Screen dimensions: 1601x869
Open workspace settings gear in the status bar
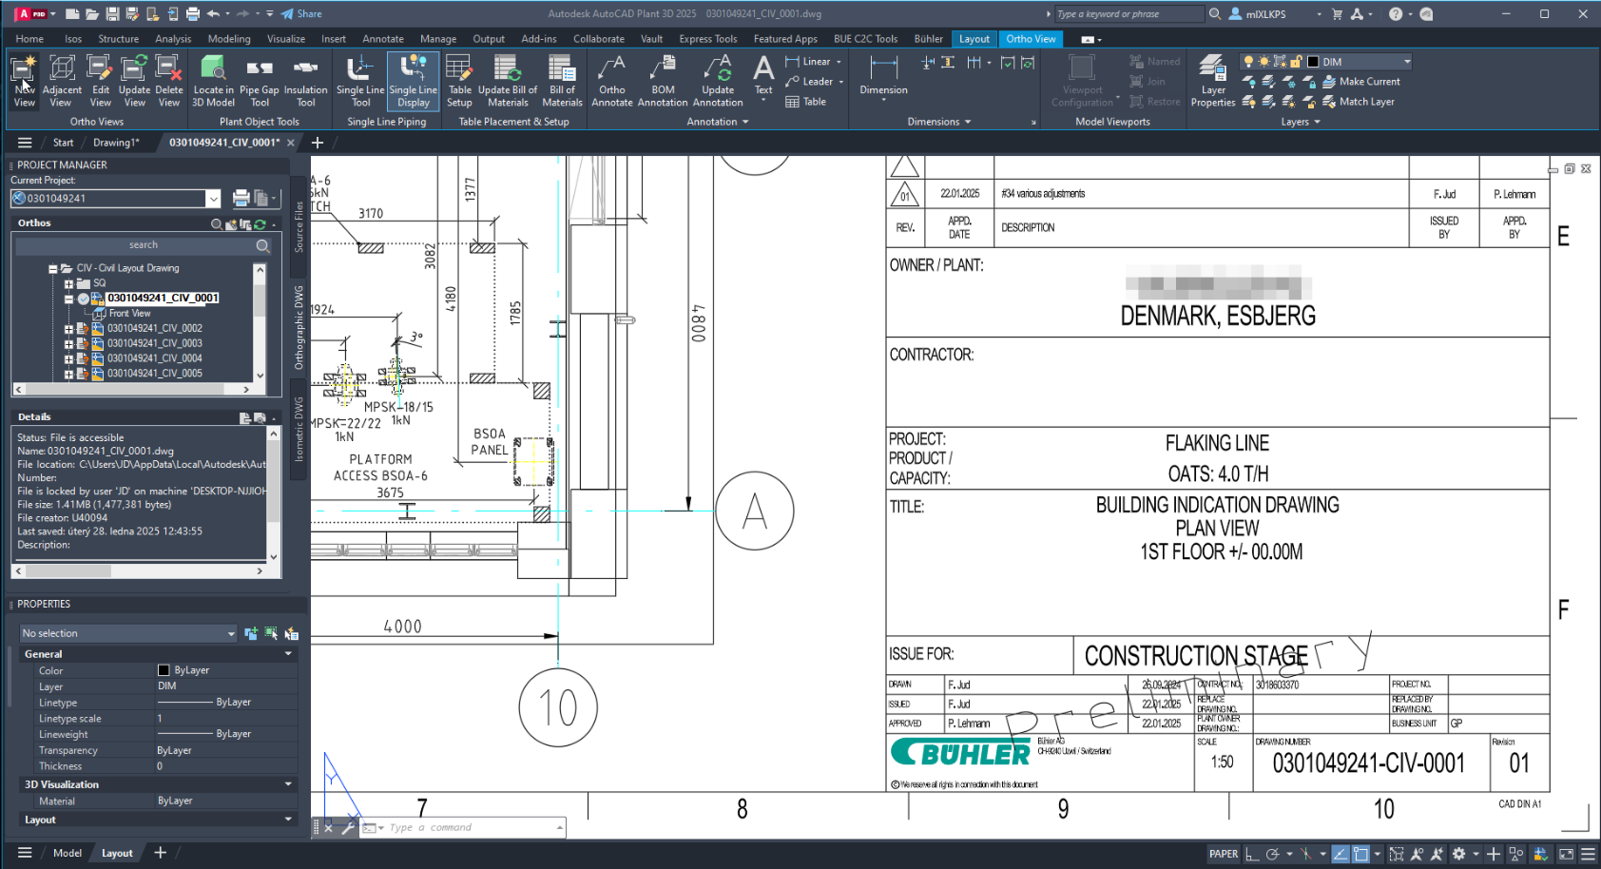(x=1458, y=854)
